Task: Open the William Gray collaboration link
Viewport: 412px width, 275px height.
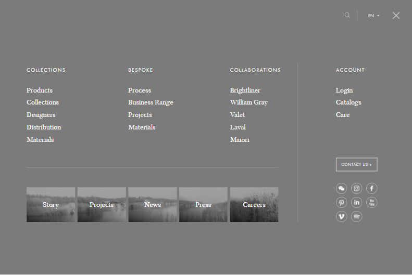Action: click(249, 102)
